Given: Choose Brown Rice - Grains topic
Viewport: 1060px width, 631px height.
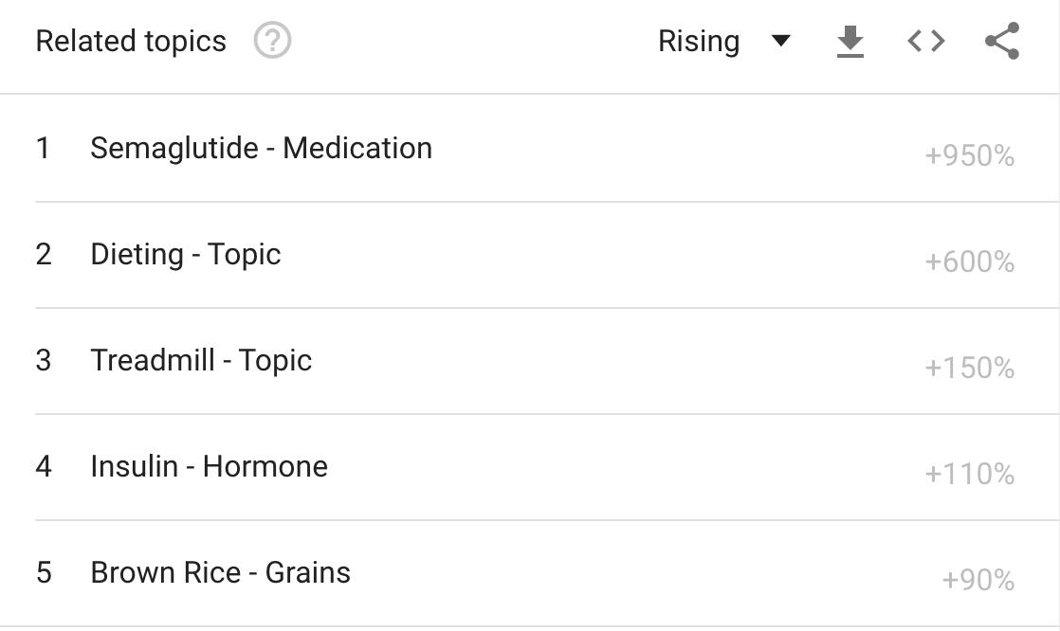Looking at the screenshot, I should point(220,572).
